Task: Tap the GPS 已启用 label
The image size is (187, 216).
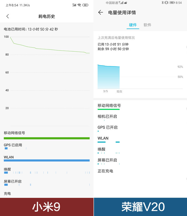Action: pyautogui.click(x=13, y=145)
